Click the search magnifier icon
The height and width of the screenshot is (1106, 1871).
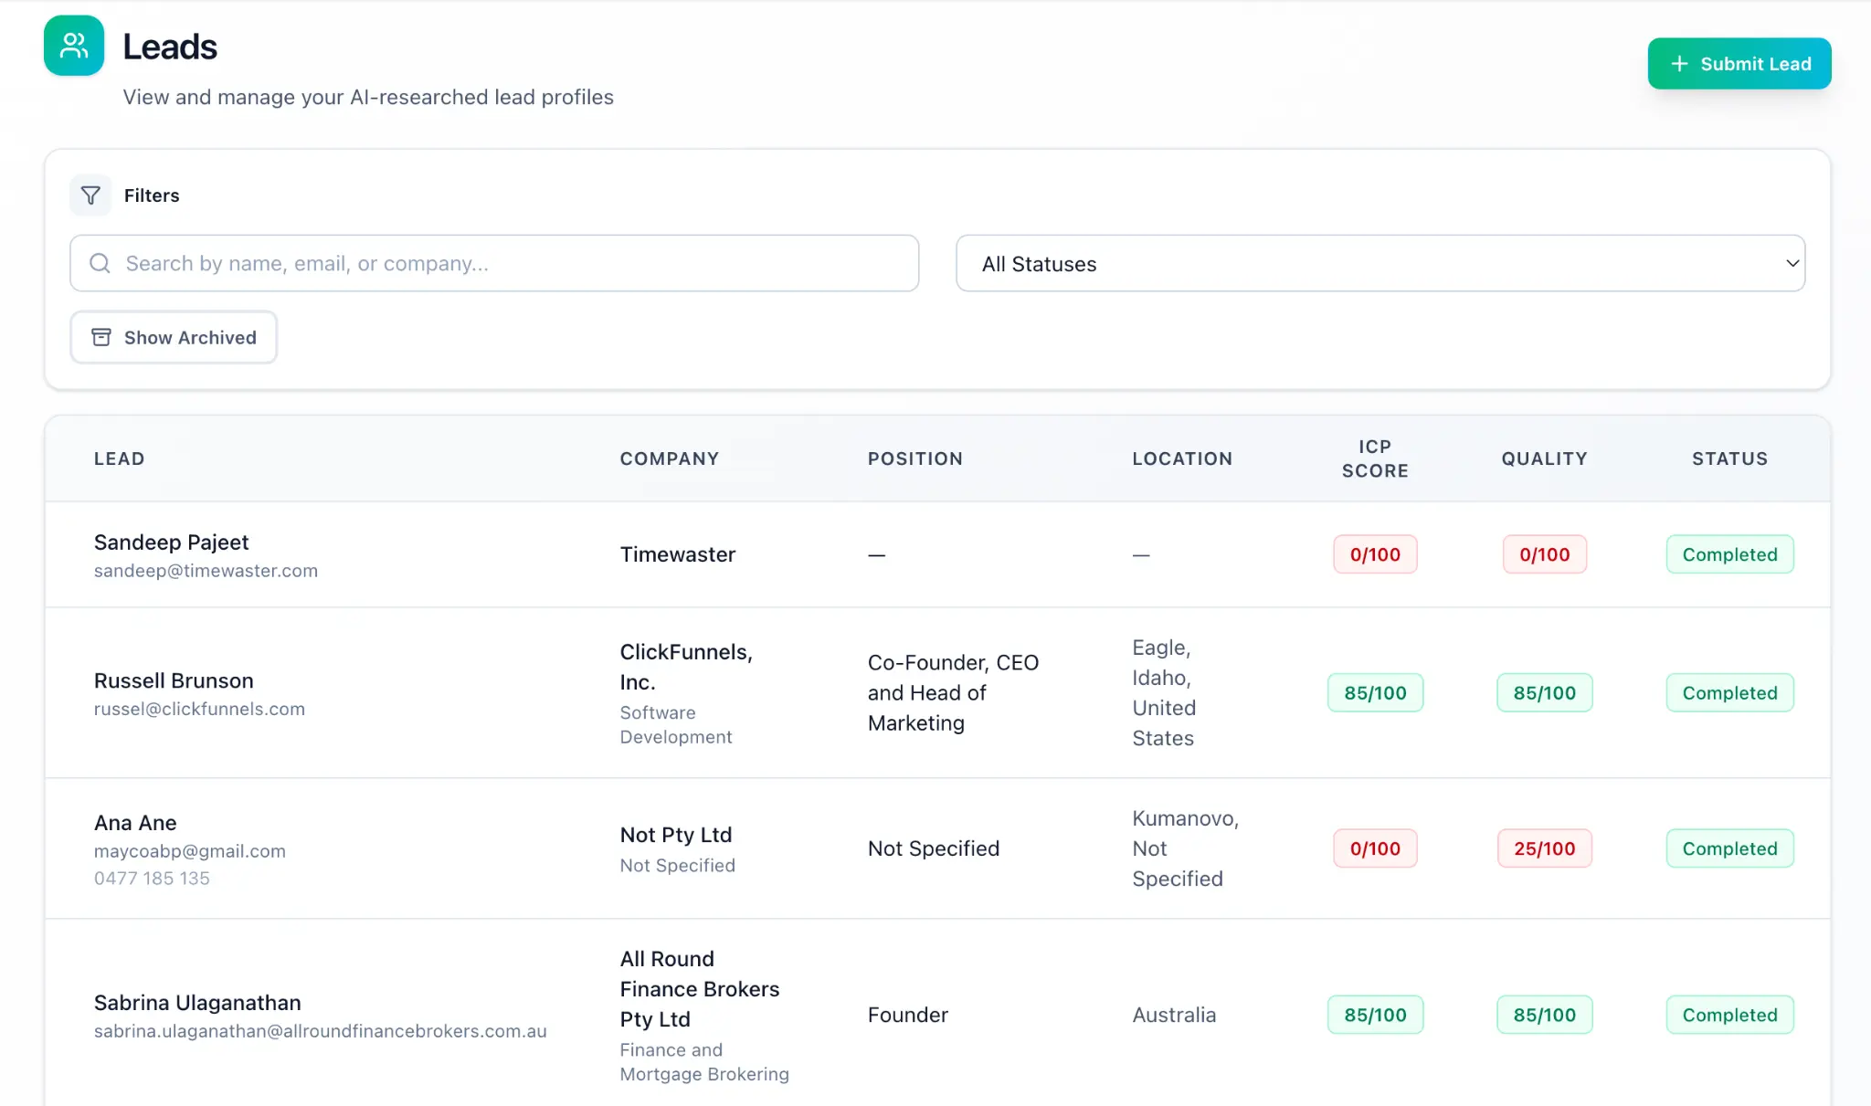tap(100, 263)
